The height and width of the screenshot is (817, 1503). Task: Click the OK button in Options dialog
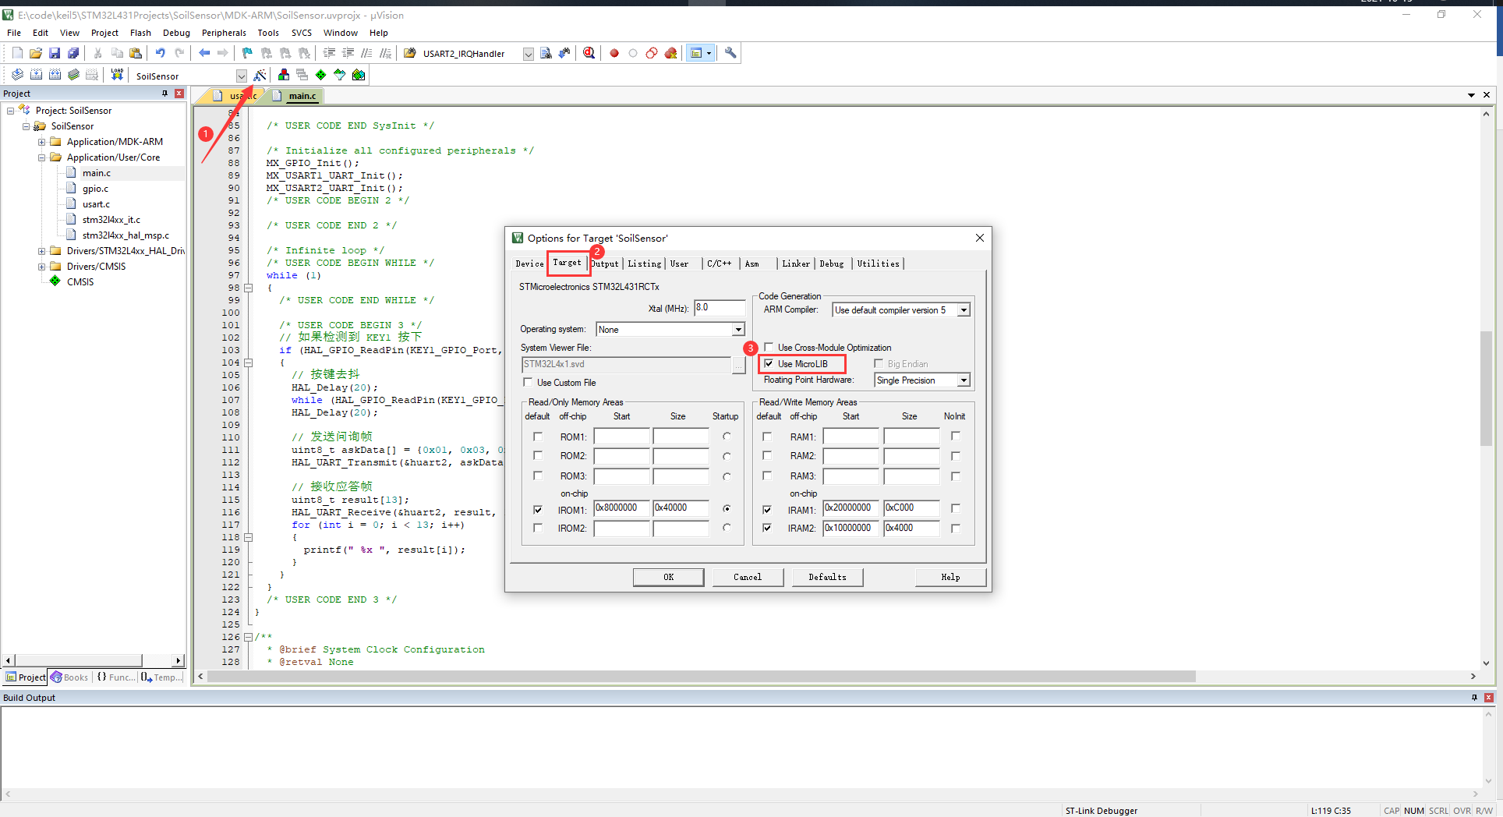point(668,577)
